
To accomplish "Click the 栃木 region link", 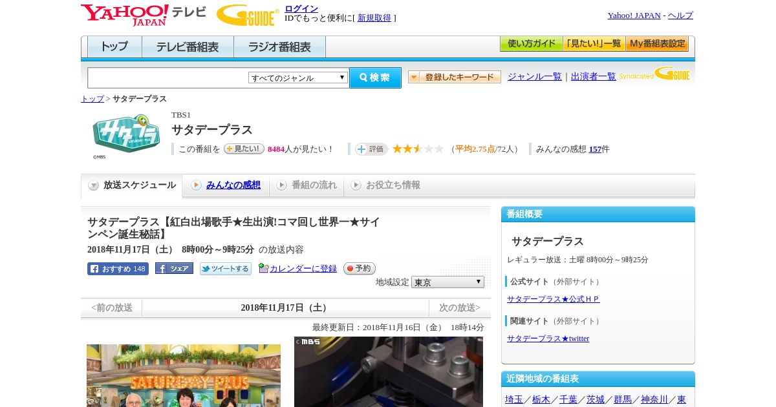I will [541, 400].
